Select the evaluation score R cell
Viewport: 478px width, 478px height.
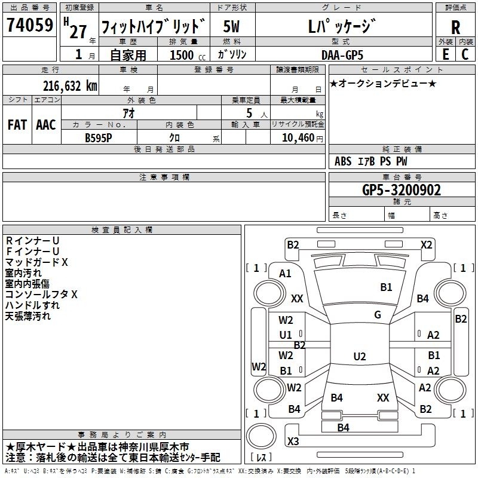pyautogui.click(x=455, y=24)
